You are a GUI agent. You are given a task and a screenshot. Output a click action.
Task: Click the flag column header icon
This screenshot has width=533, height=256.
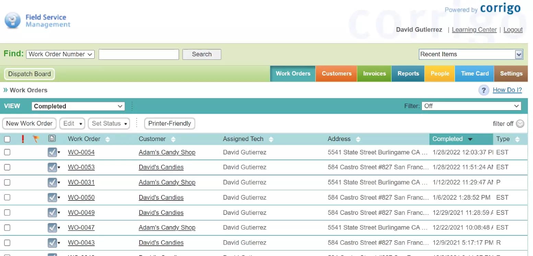coord(36,139)
